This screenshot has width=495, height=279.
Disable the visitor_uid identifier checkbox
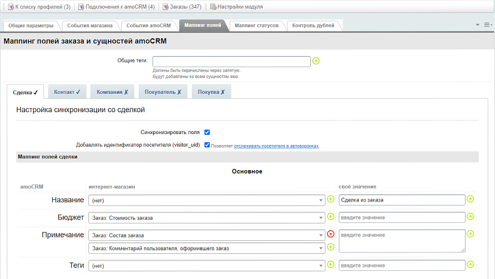point(207,144)
